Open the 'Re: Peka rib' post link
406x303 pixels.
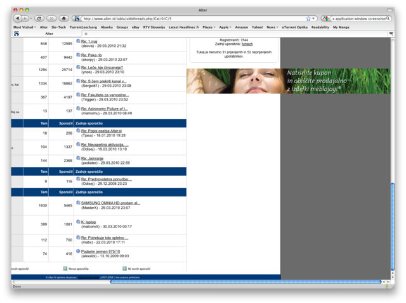pyautogui.click(x=91, y=55)
